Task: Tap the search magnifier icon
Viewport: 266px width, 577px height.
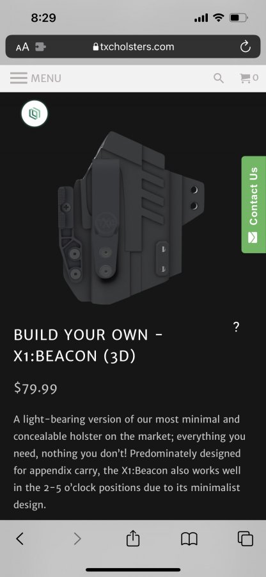Action: [219, 78]
